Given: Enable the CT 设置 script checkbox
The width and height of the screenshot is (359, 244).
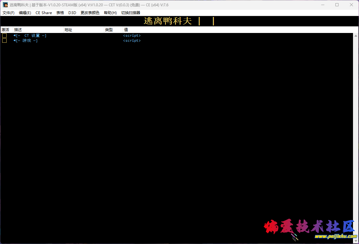Looking at the screenshot, I should (x=4, y=35).
